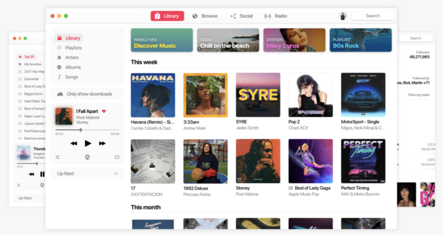Viewport: 443px width, 235px height.
Task: Open 1992 Deluxe album cover
Action: click(206, 161)
